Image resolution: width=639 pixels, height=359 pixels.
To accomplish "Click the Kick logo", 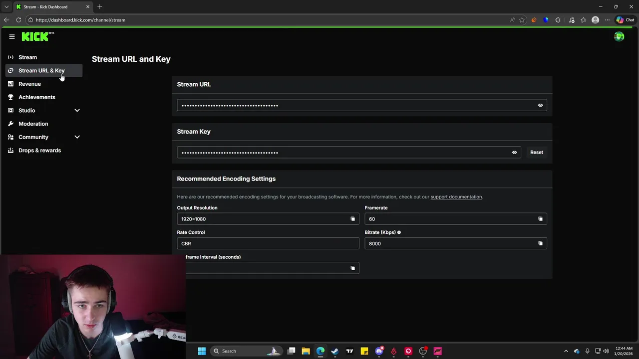I will (38, 36).
